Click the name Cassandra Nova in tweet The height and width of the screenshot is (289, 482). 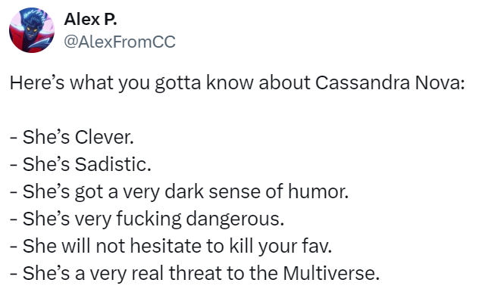click(x=387, y=82)
